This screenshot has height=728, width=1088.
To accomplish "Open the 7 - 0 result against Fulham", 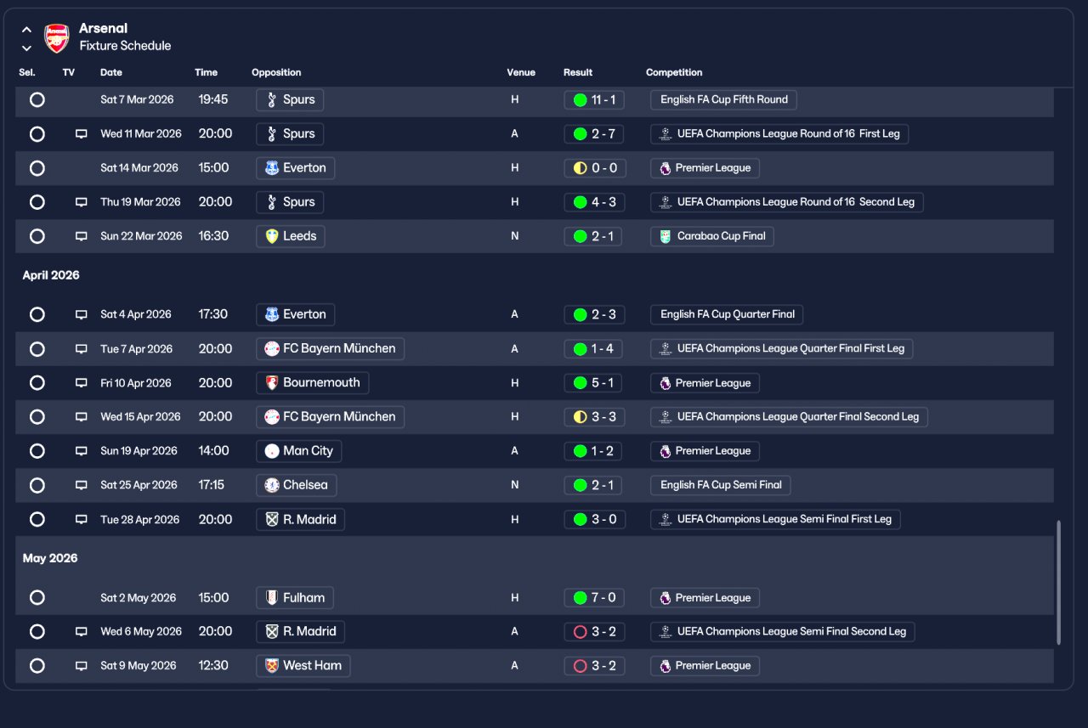I will (594, 598).
